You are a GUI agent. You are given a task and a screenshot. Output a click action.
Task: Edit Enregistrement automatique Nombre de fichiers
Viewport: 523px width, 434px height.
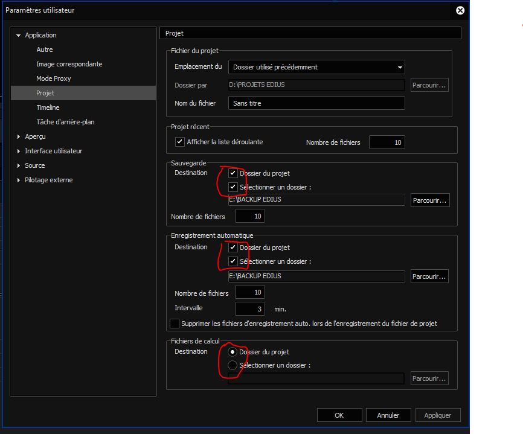coord(250,292)
